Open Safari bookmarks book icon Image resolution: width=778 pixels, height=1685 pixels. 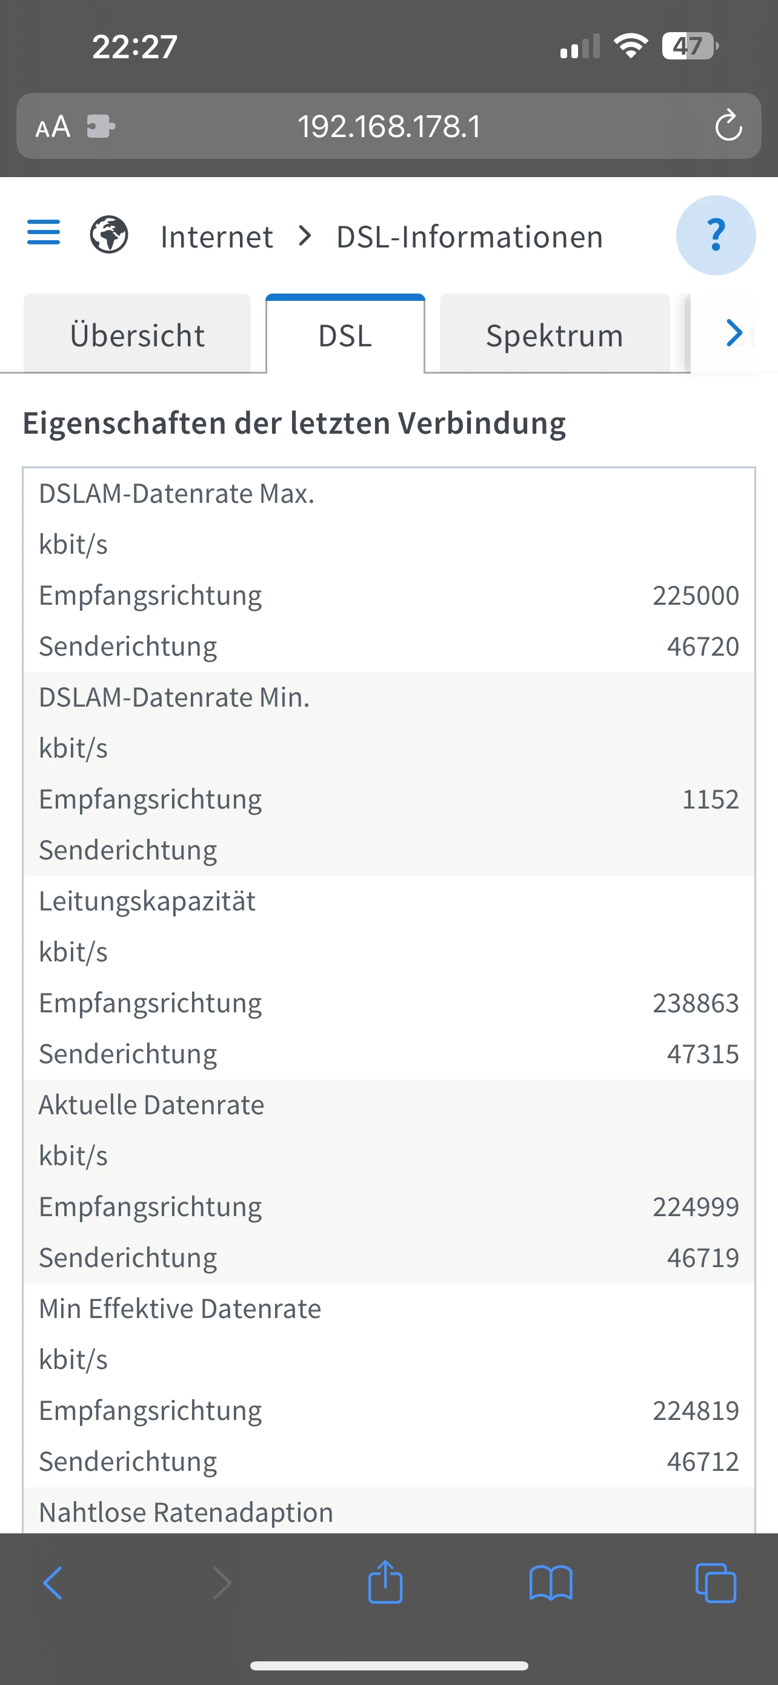(x=551, y=1582)
